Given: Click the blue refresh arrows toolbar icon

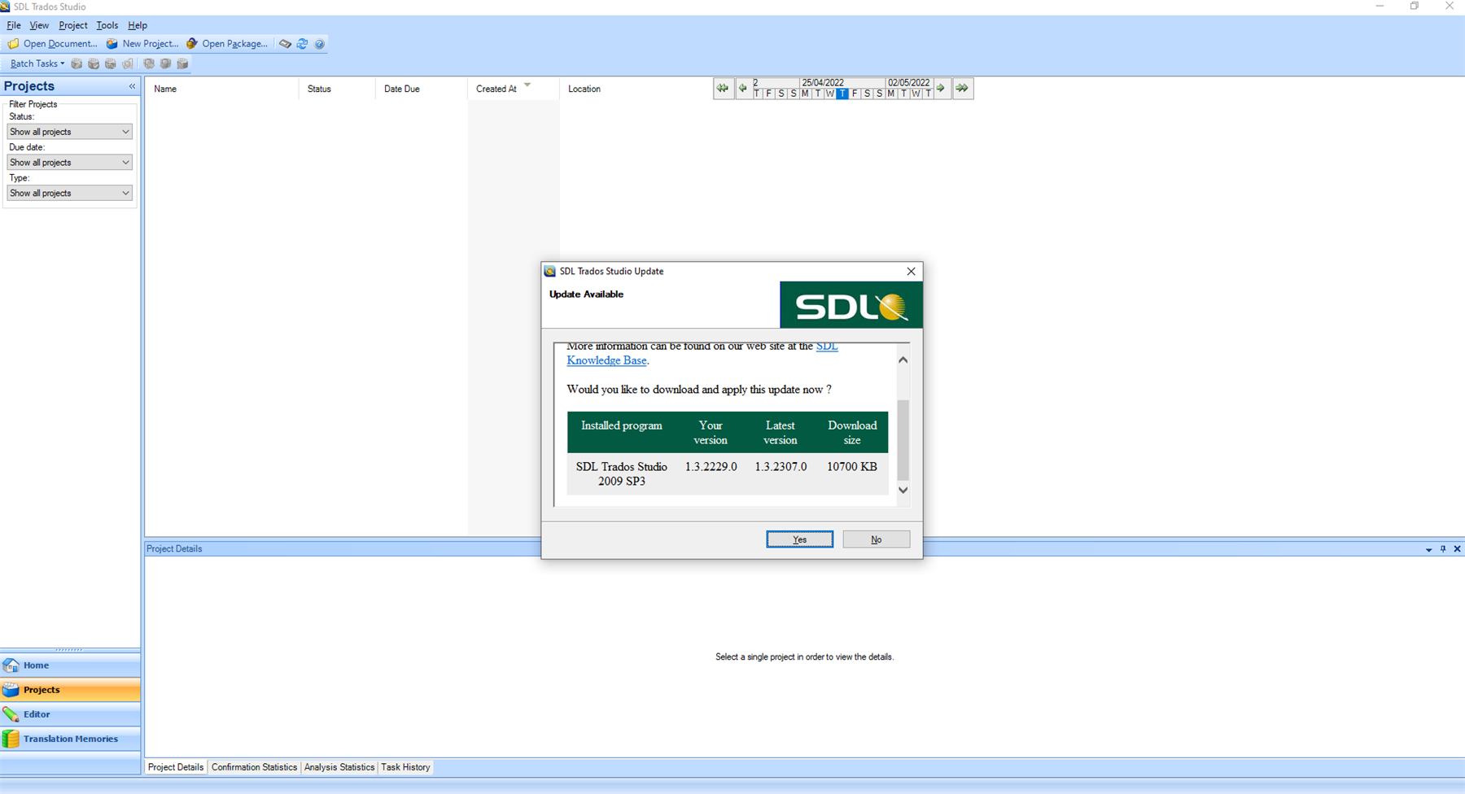Looking at the screenshot, I should click(302, 44).
